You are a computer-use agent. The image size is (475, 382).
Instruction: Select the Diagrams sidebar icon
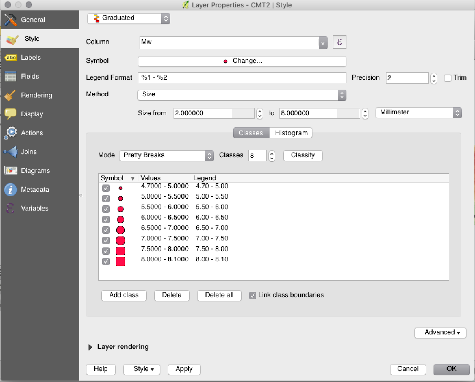(x=10, y=170)
